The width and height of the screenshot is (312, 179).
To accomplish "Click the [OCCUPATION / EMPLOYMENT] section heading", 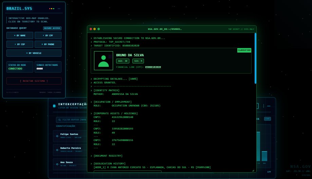I will click(x=112, y=102).
